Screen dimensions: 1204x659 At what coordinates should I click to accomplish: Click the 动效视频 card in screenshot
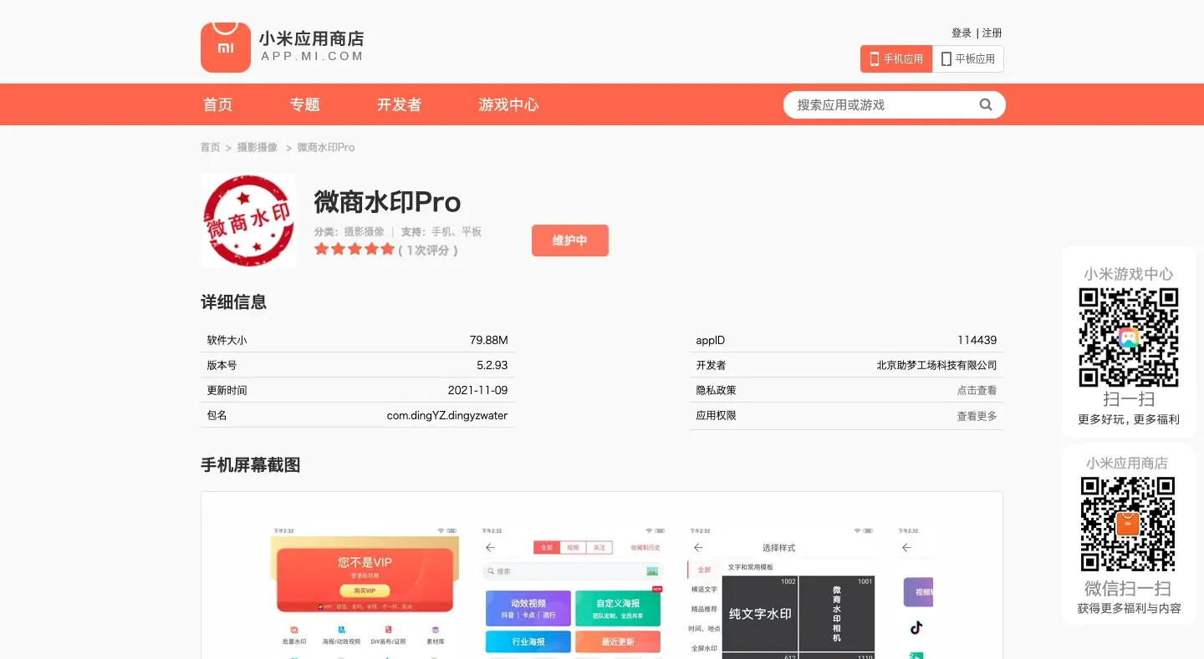pyautogui.click(x=528, y=608)
